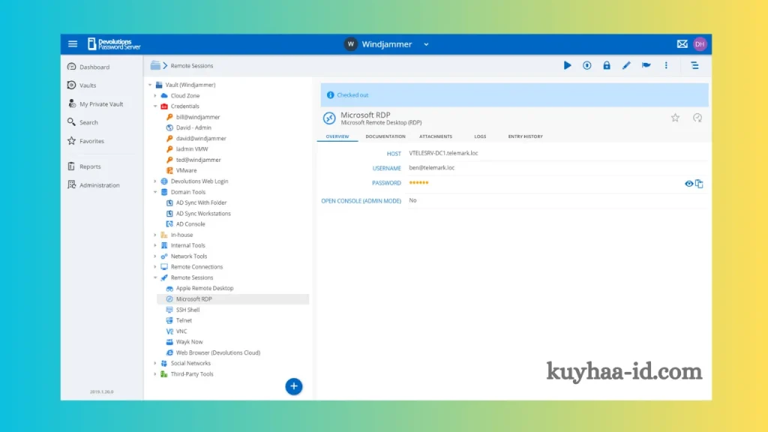This screenshot has width=768, height=432.
Task: Open Administration in sidebar
Action: click(100, 185)
